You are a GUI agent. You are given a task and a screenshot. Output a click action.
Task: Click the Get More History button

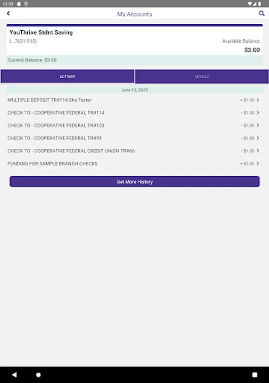pos(135,182)
